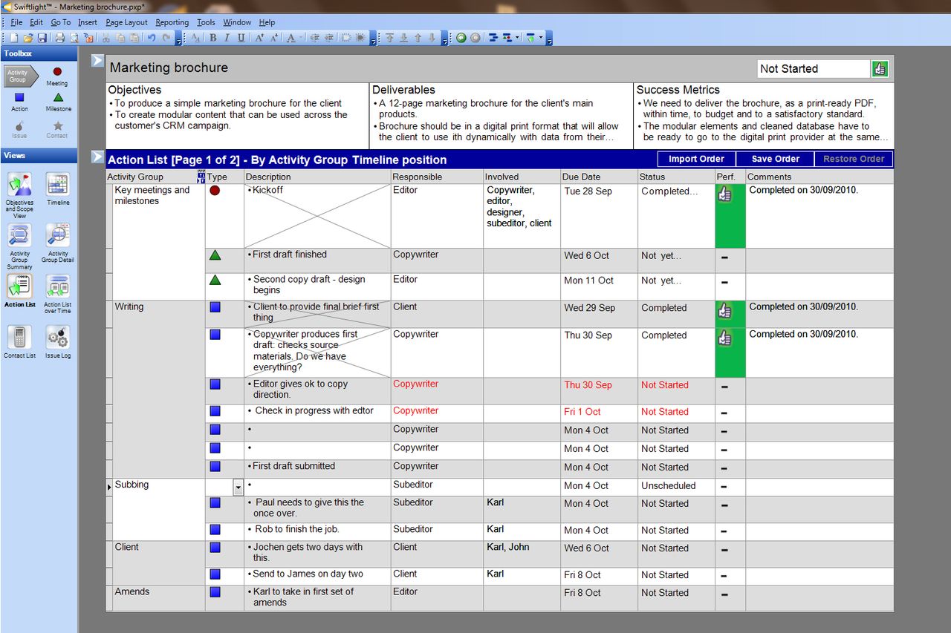Select the Action tool in Toolbox
Viewport: 951px width, 633px height.
tap(19, 102)
